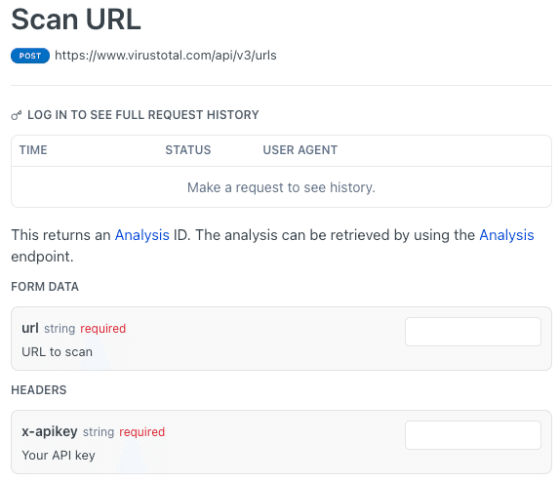Click the TIME column header
This screenshot has height=482, width=560.
click(33, 150)
